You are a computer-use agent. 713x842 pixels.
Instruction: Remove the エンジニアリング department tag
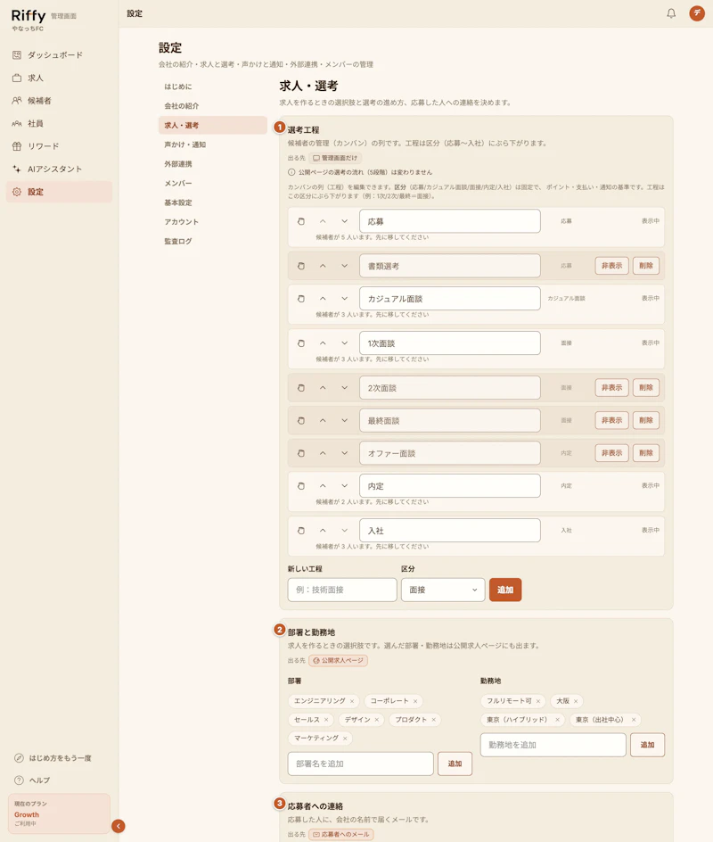352,701
